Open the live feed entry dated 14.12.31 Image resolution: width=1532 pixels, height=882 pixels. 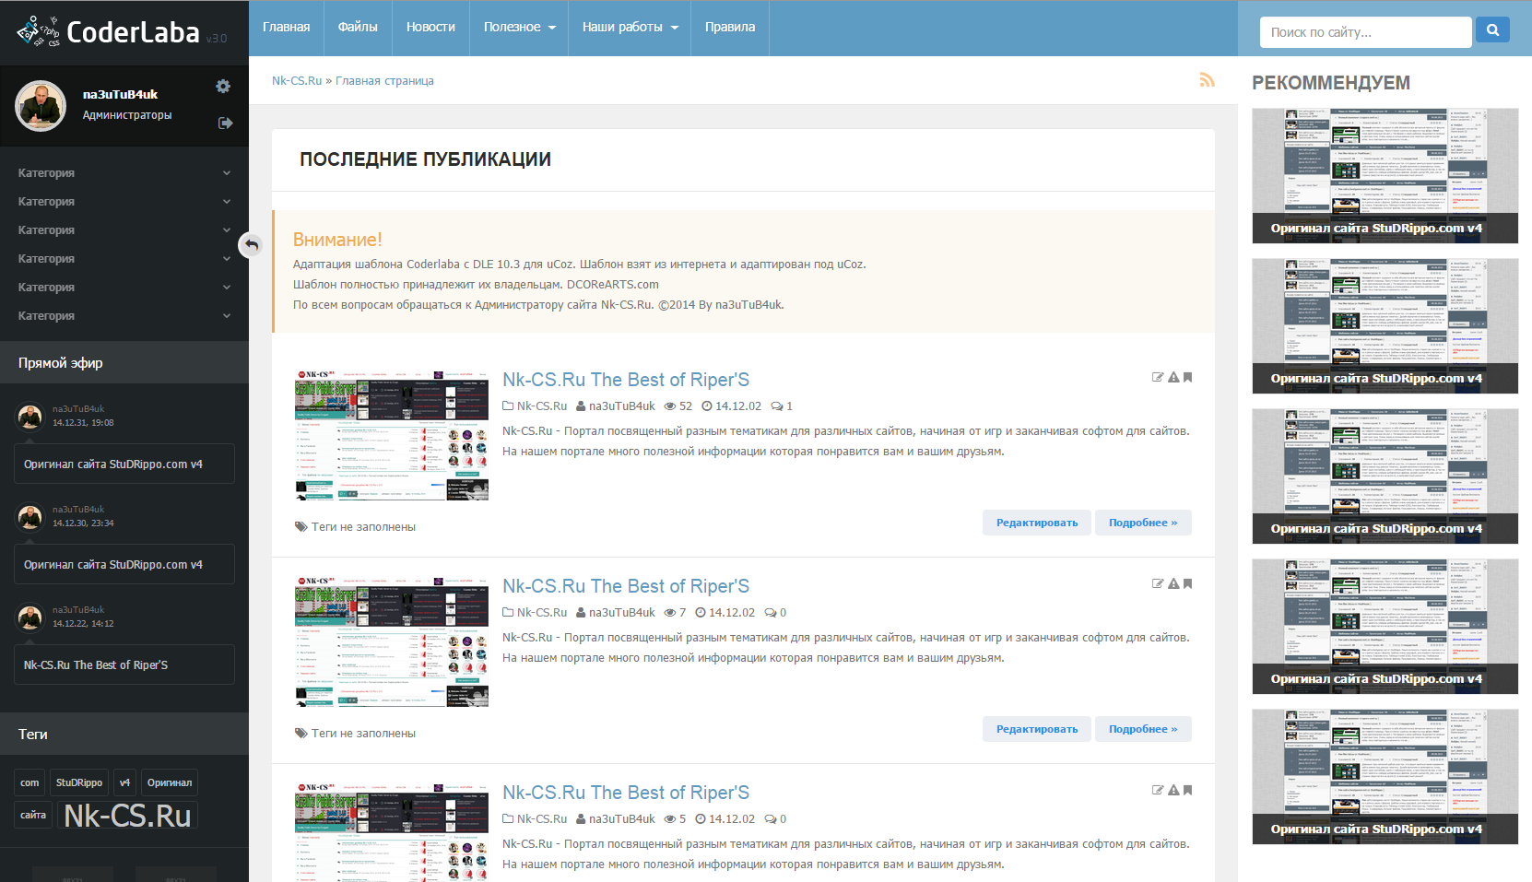point(124,464)
